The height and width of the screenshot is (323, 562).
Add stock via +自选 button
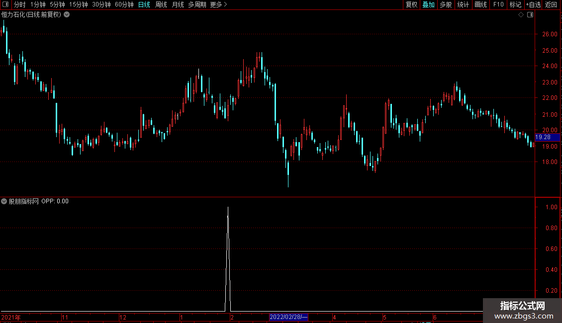(533, 4)
